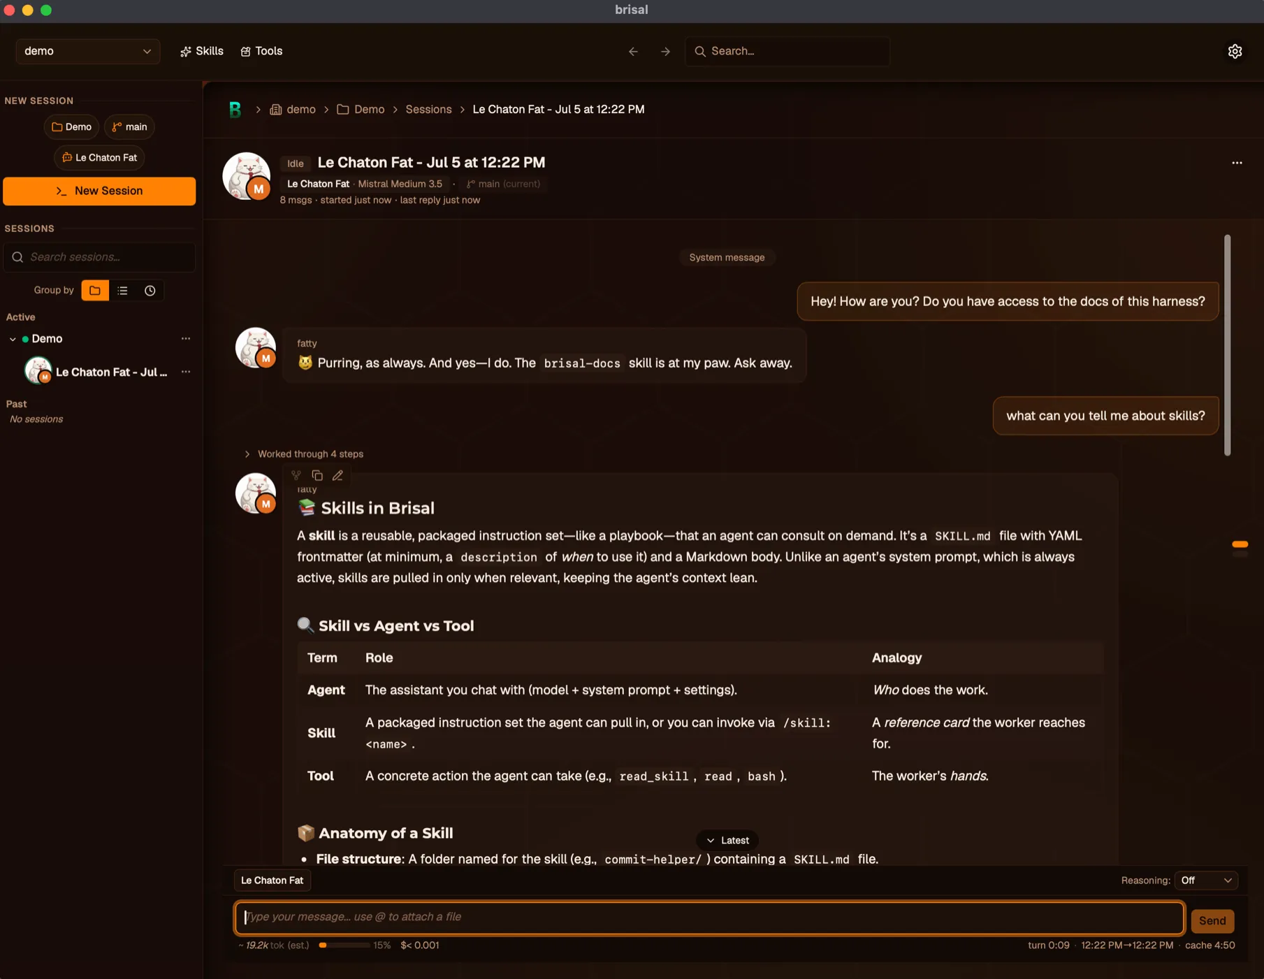The image size is (1264, 979).
Task: Click the forward navigation arrow
Action: tap(665, 51)
